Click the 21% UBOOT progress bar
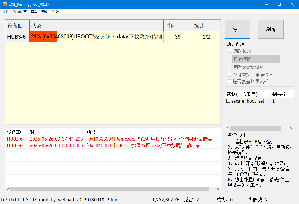The height and width of the screenshot is (204, 299). (43, 36)
